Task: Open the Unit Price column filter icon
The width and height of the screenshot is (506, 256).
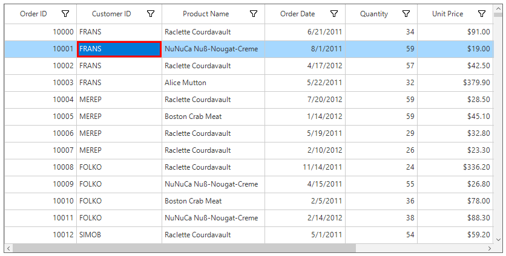Action: click(x=482, y=13)
